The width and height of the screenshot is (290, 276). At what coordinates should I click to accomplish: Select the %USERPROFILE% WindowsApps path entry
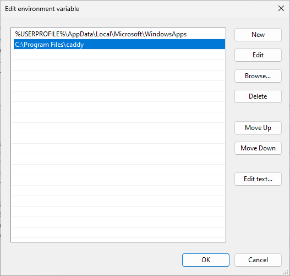(x=119, y=34)
